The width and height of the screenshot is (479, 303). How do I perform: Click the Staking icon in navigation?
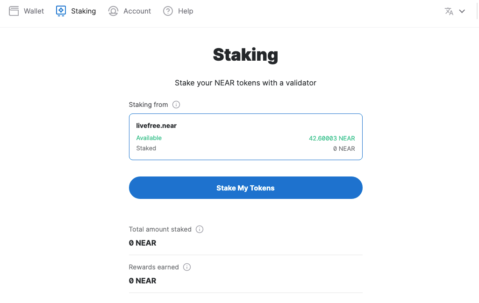61,11
